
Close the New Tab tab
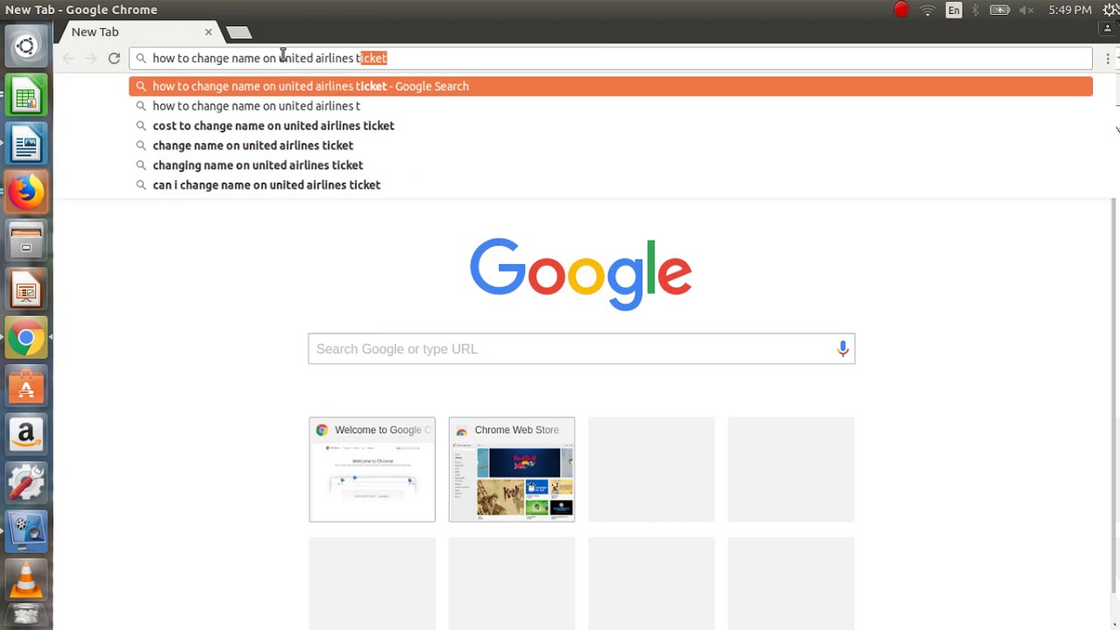click(x=208, y=31)
